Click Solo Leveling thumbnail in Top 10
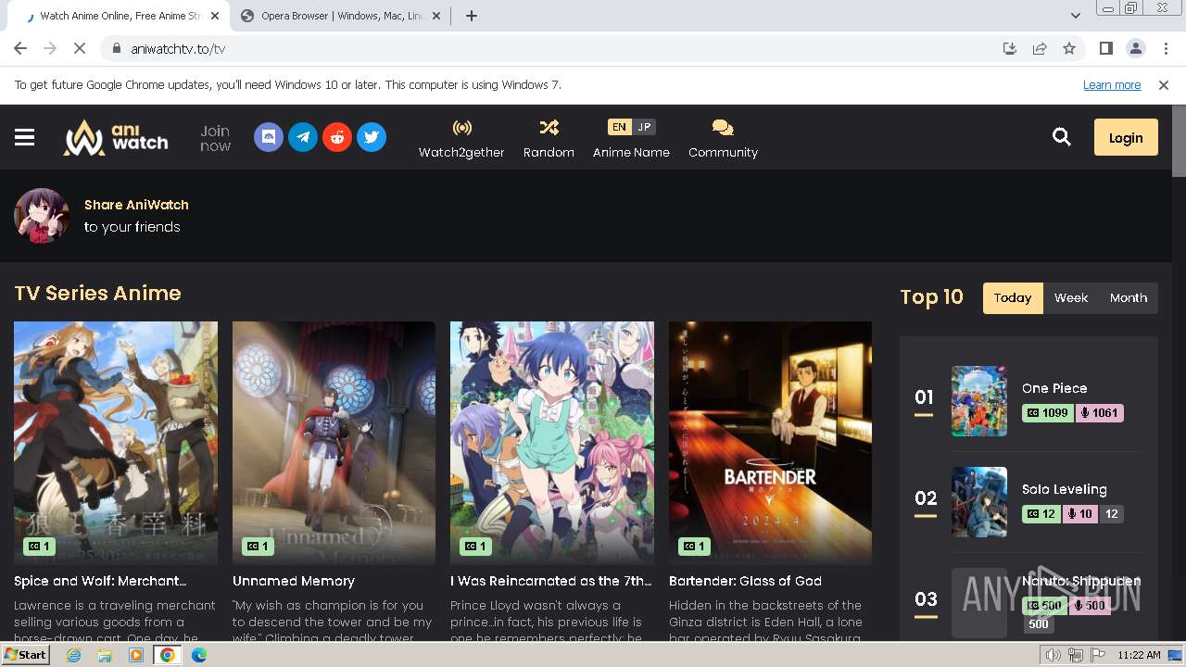The height and width of the screenshot is (667, 1186). pos(979,502)
